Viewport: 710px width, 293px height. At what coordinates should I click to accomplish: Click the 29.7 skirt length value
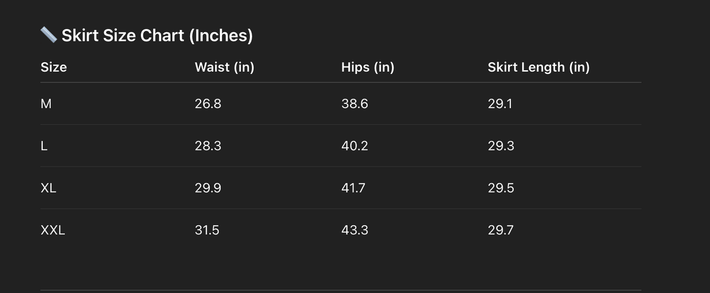(501, 230)
